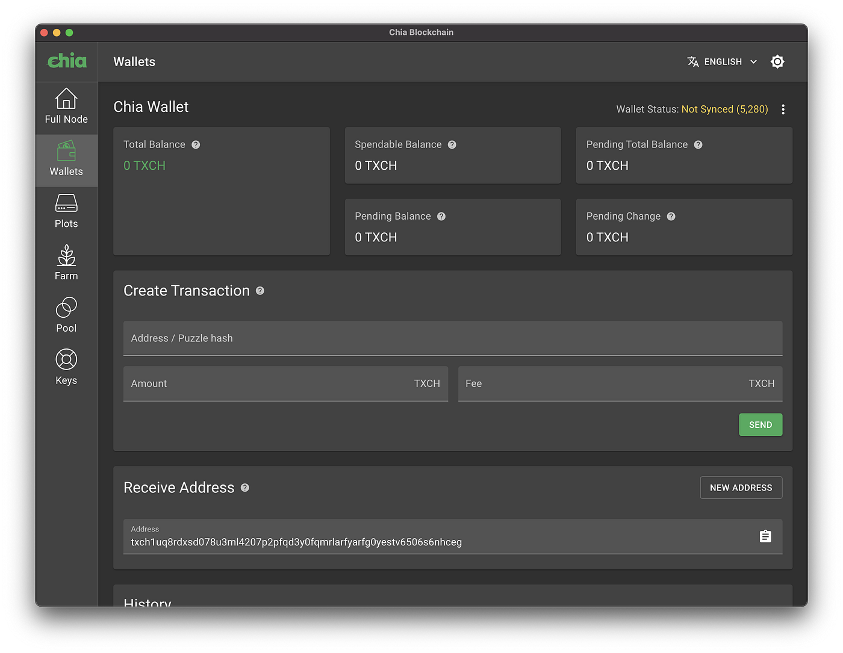Click the Fee input field
Screen dimensions: 843x653
coord(620,383)
